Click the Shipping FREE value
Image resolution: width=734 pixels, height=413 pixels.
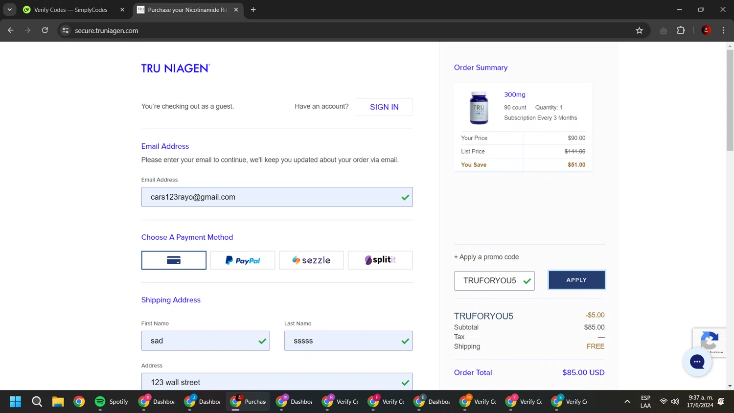coord(596,346)
